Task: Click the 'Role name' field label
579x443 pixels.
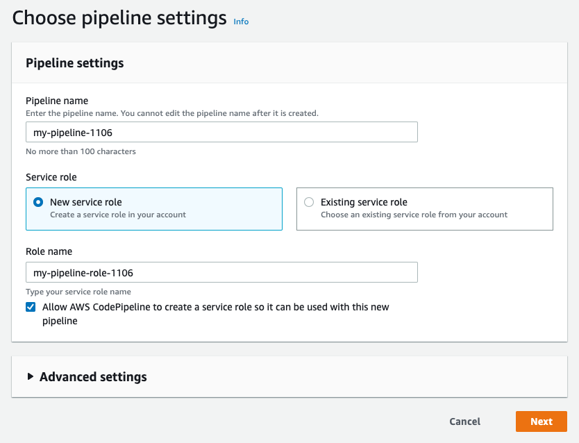Action: point(49,251)
